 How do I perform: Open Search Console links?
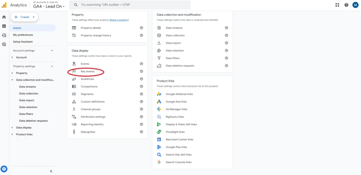tap(179, 162)
